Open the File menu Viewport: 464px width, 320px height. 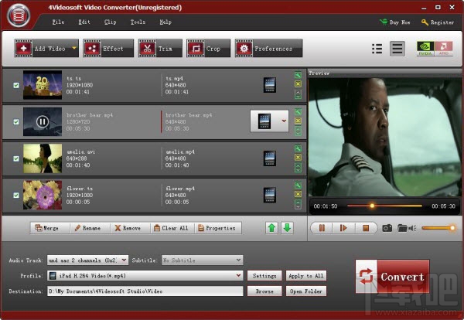point(58,22)
